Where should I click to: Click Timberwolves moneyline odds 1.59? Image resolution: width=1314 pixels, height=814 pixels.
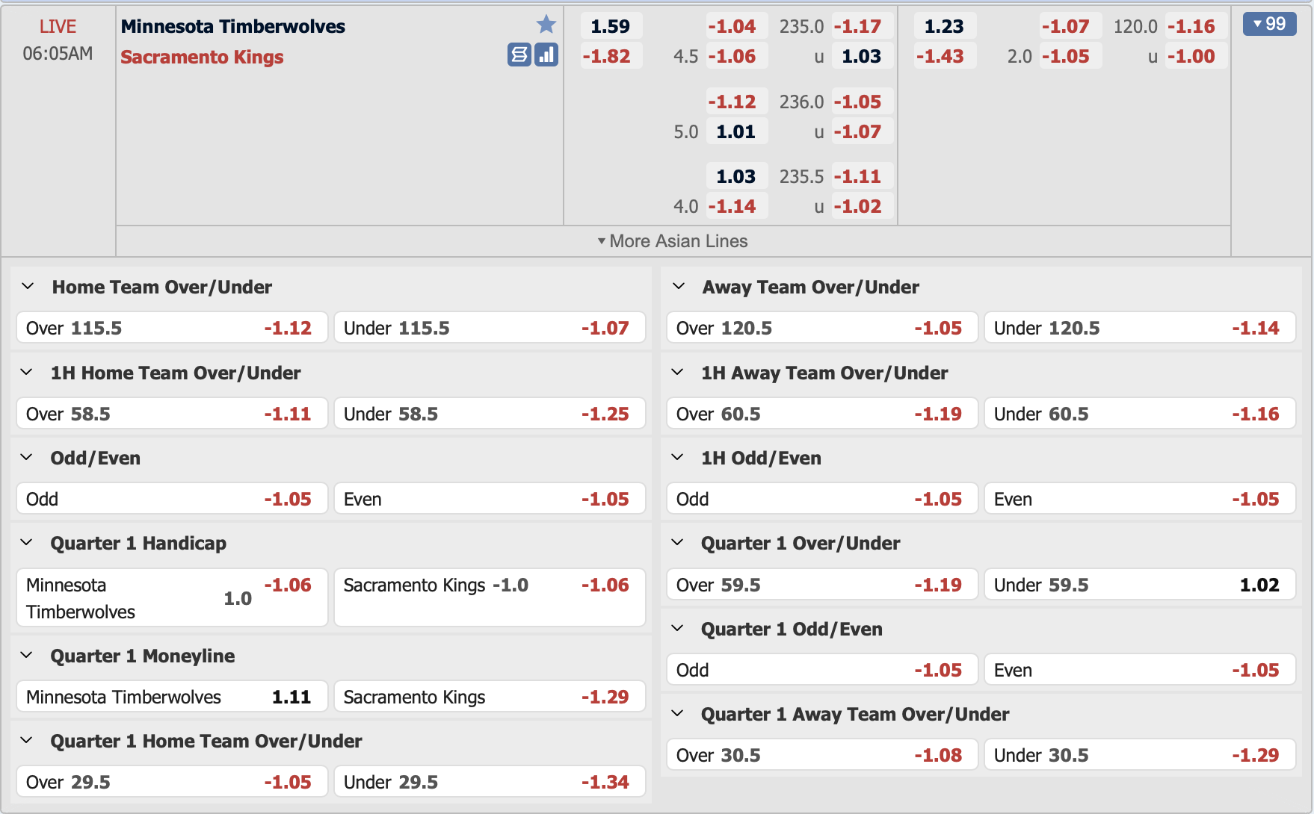(x=611, y=26)
